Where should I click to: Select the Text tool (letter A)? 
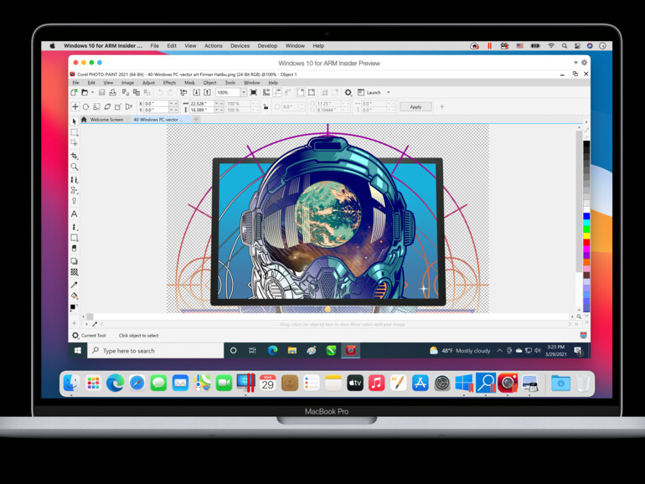pos(74,214)
